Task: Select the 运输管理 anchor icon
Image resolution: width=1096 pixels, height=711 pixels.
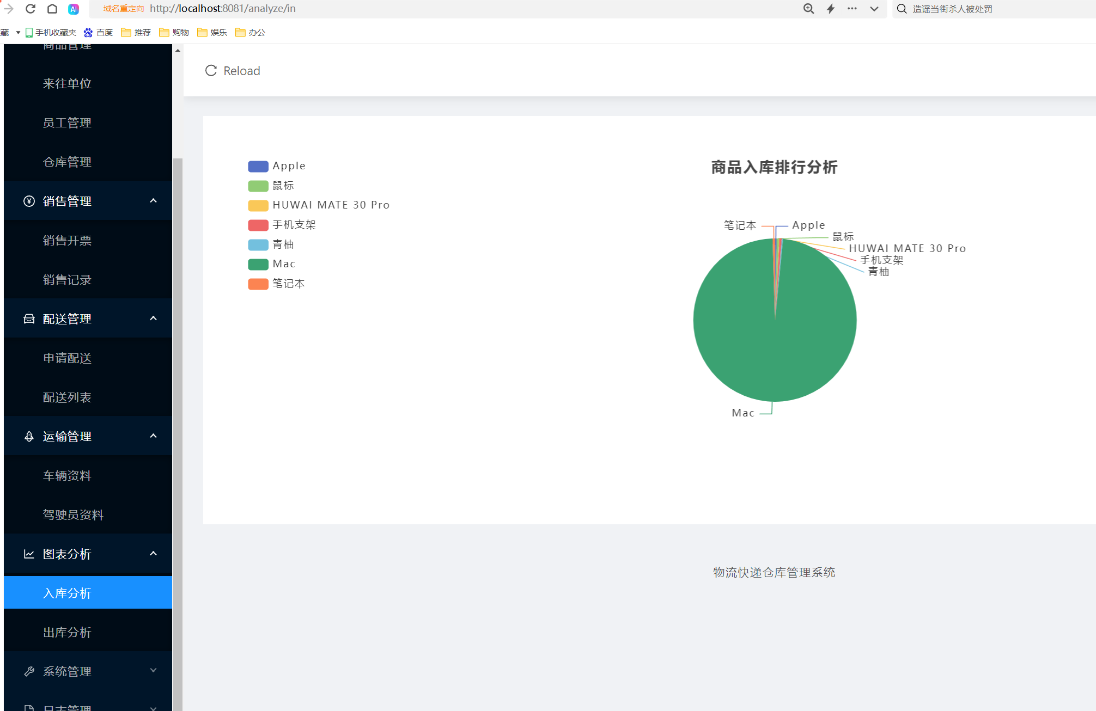Action: [28, 436]
